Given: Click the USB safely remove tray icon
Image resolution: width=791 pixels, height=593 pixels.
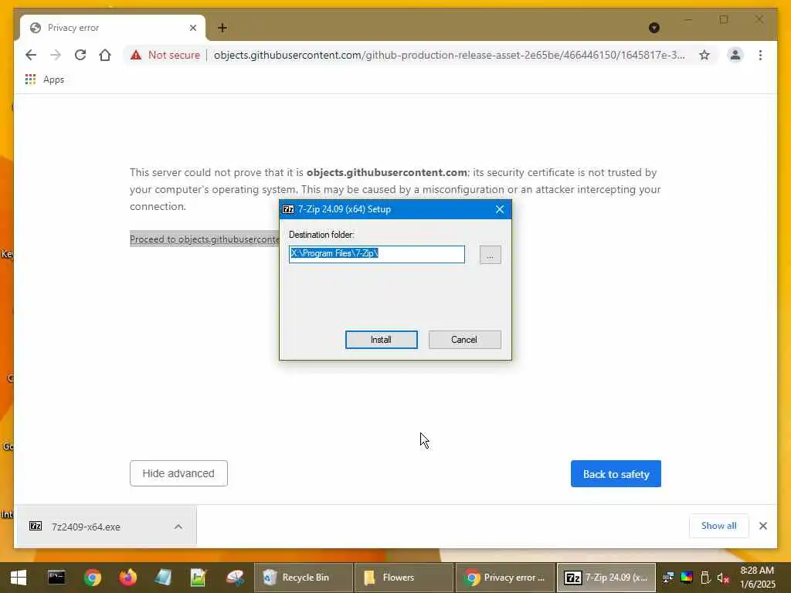Looking at the screenshot, I should tap(706, 578).
